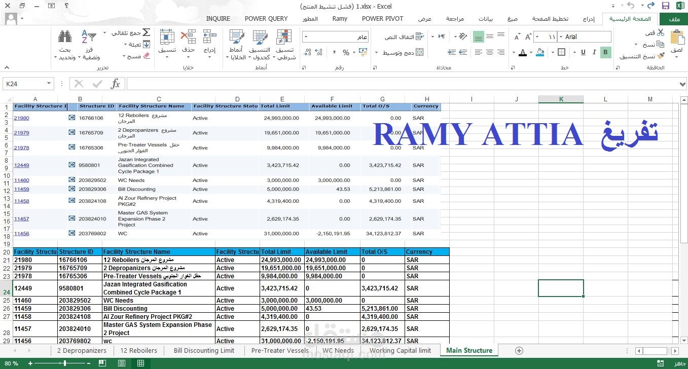
Task: Click the Clear (مسح) eraser icon
Action: [147, 56]
